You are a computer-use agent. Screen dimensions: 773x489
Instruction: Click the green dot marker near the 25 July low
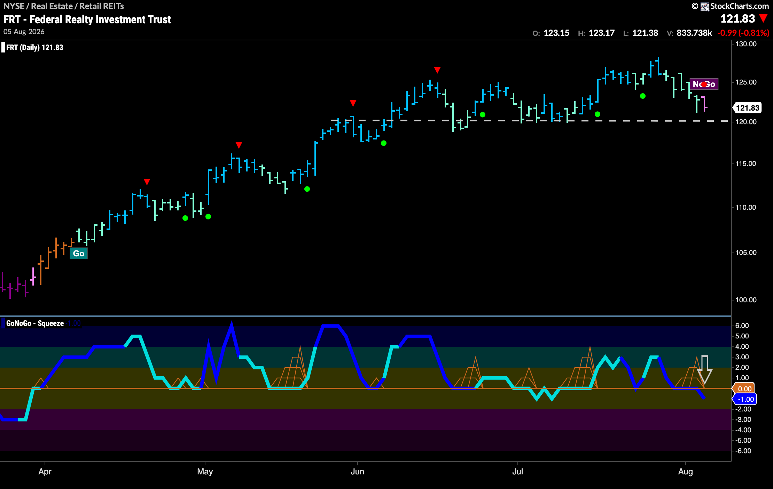643,96
